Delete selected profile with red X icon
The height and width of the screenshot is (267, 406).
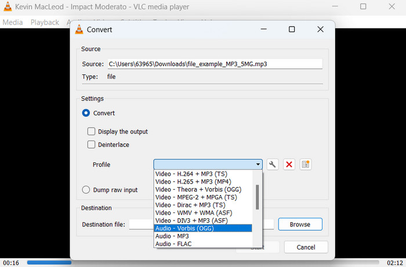[289, 164]
